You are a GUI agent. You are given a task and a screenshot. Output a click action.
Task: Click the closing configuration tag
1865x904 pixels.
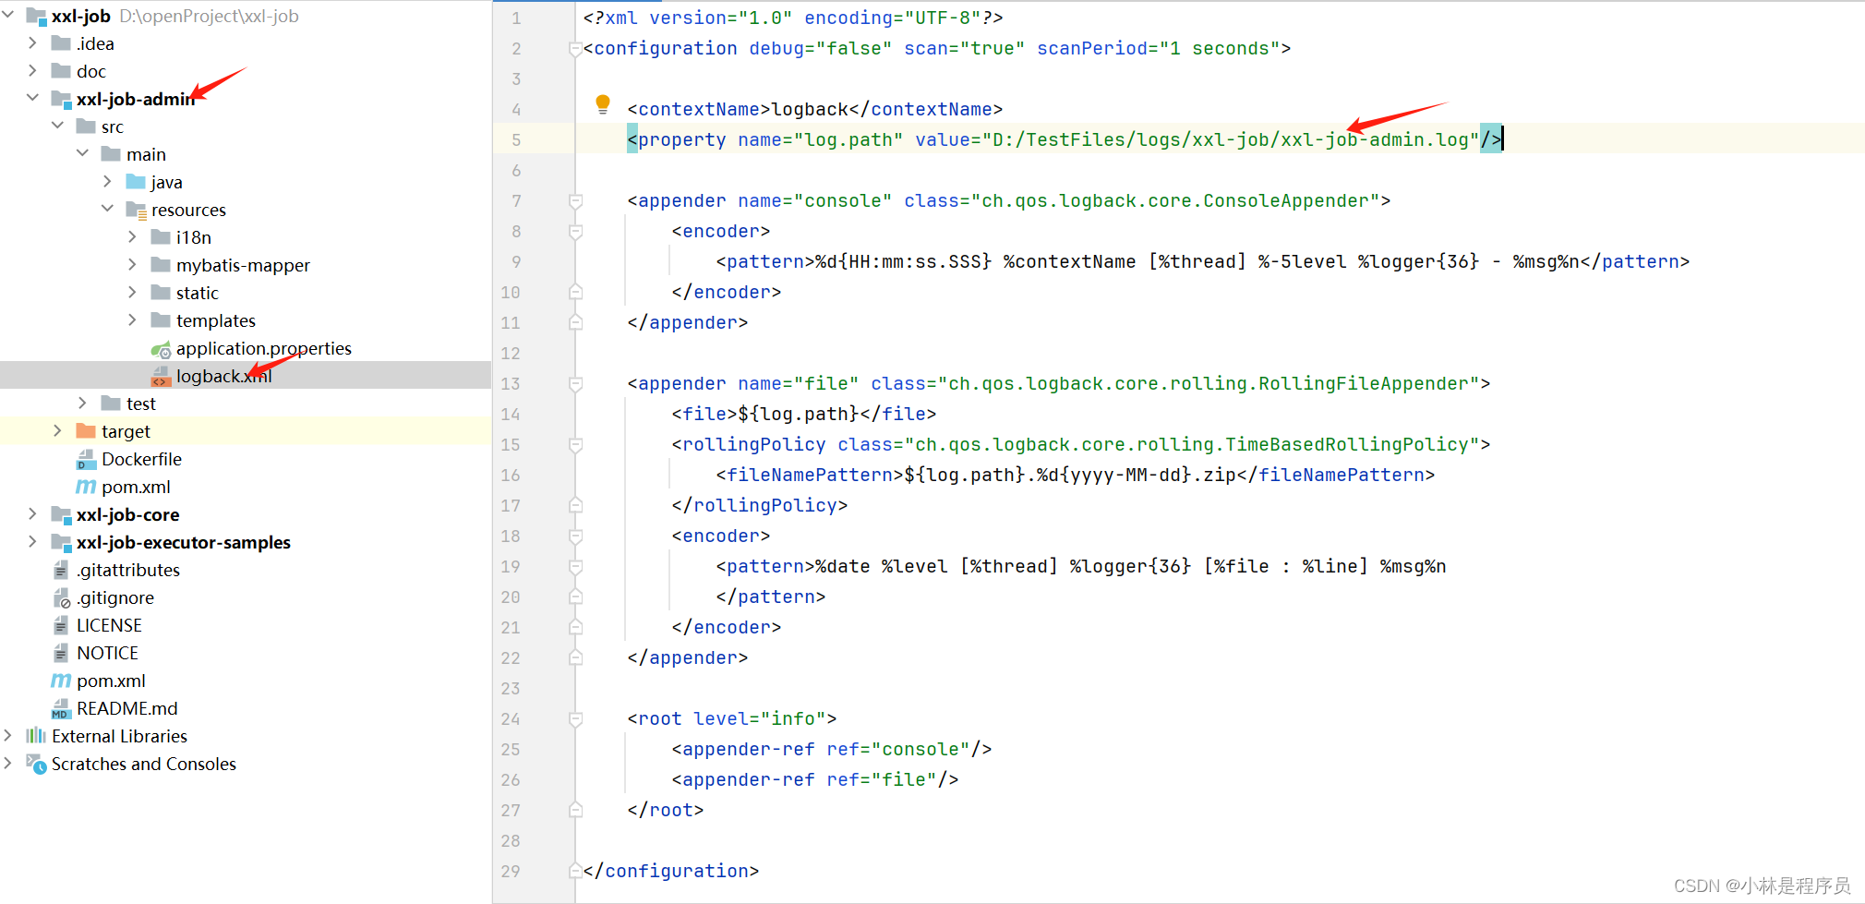[x=671, y=871]
